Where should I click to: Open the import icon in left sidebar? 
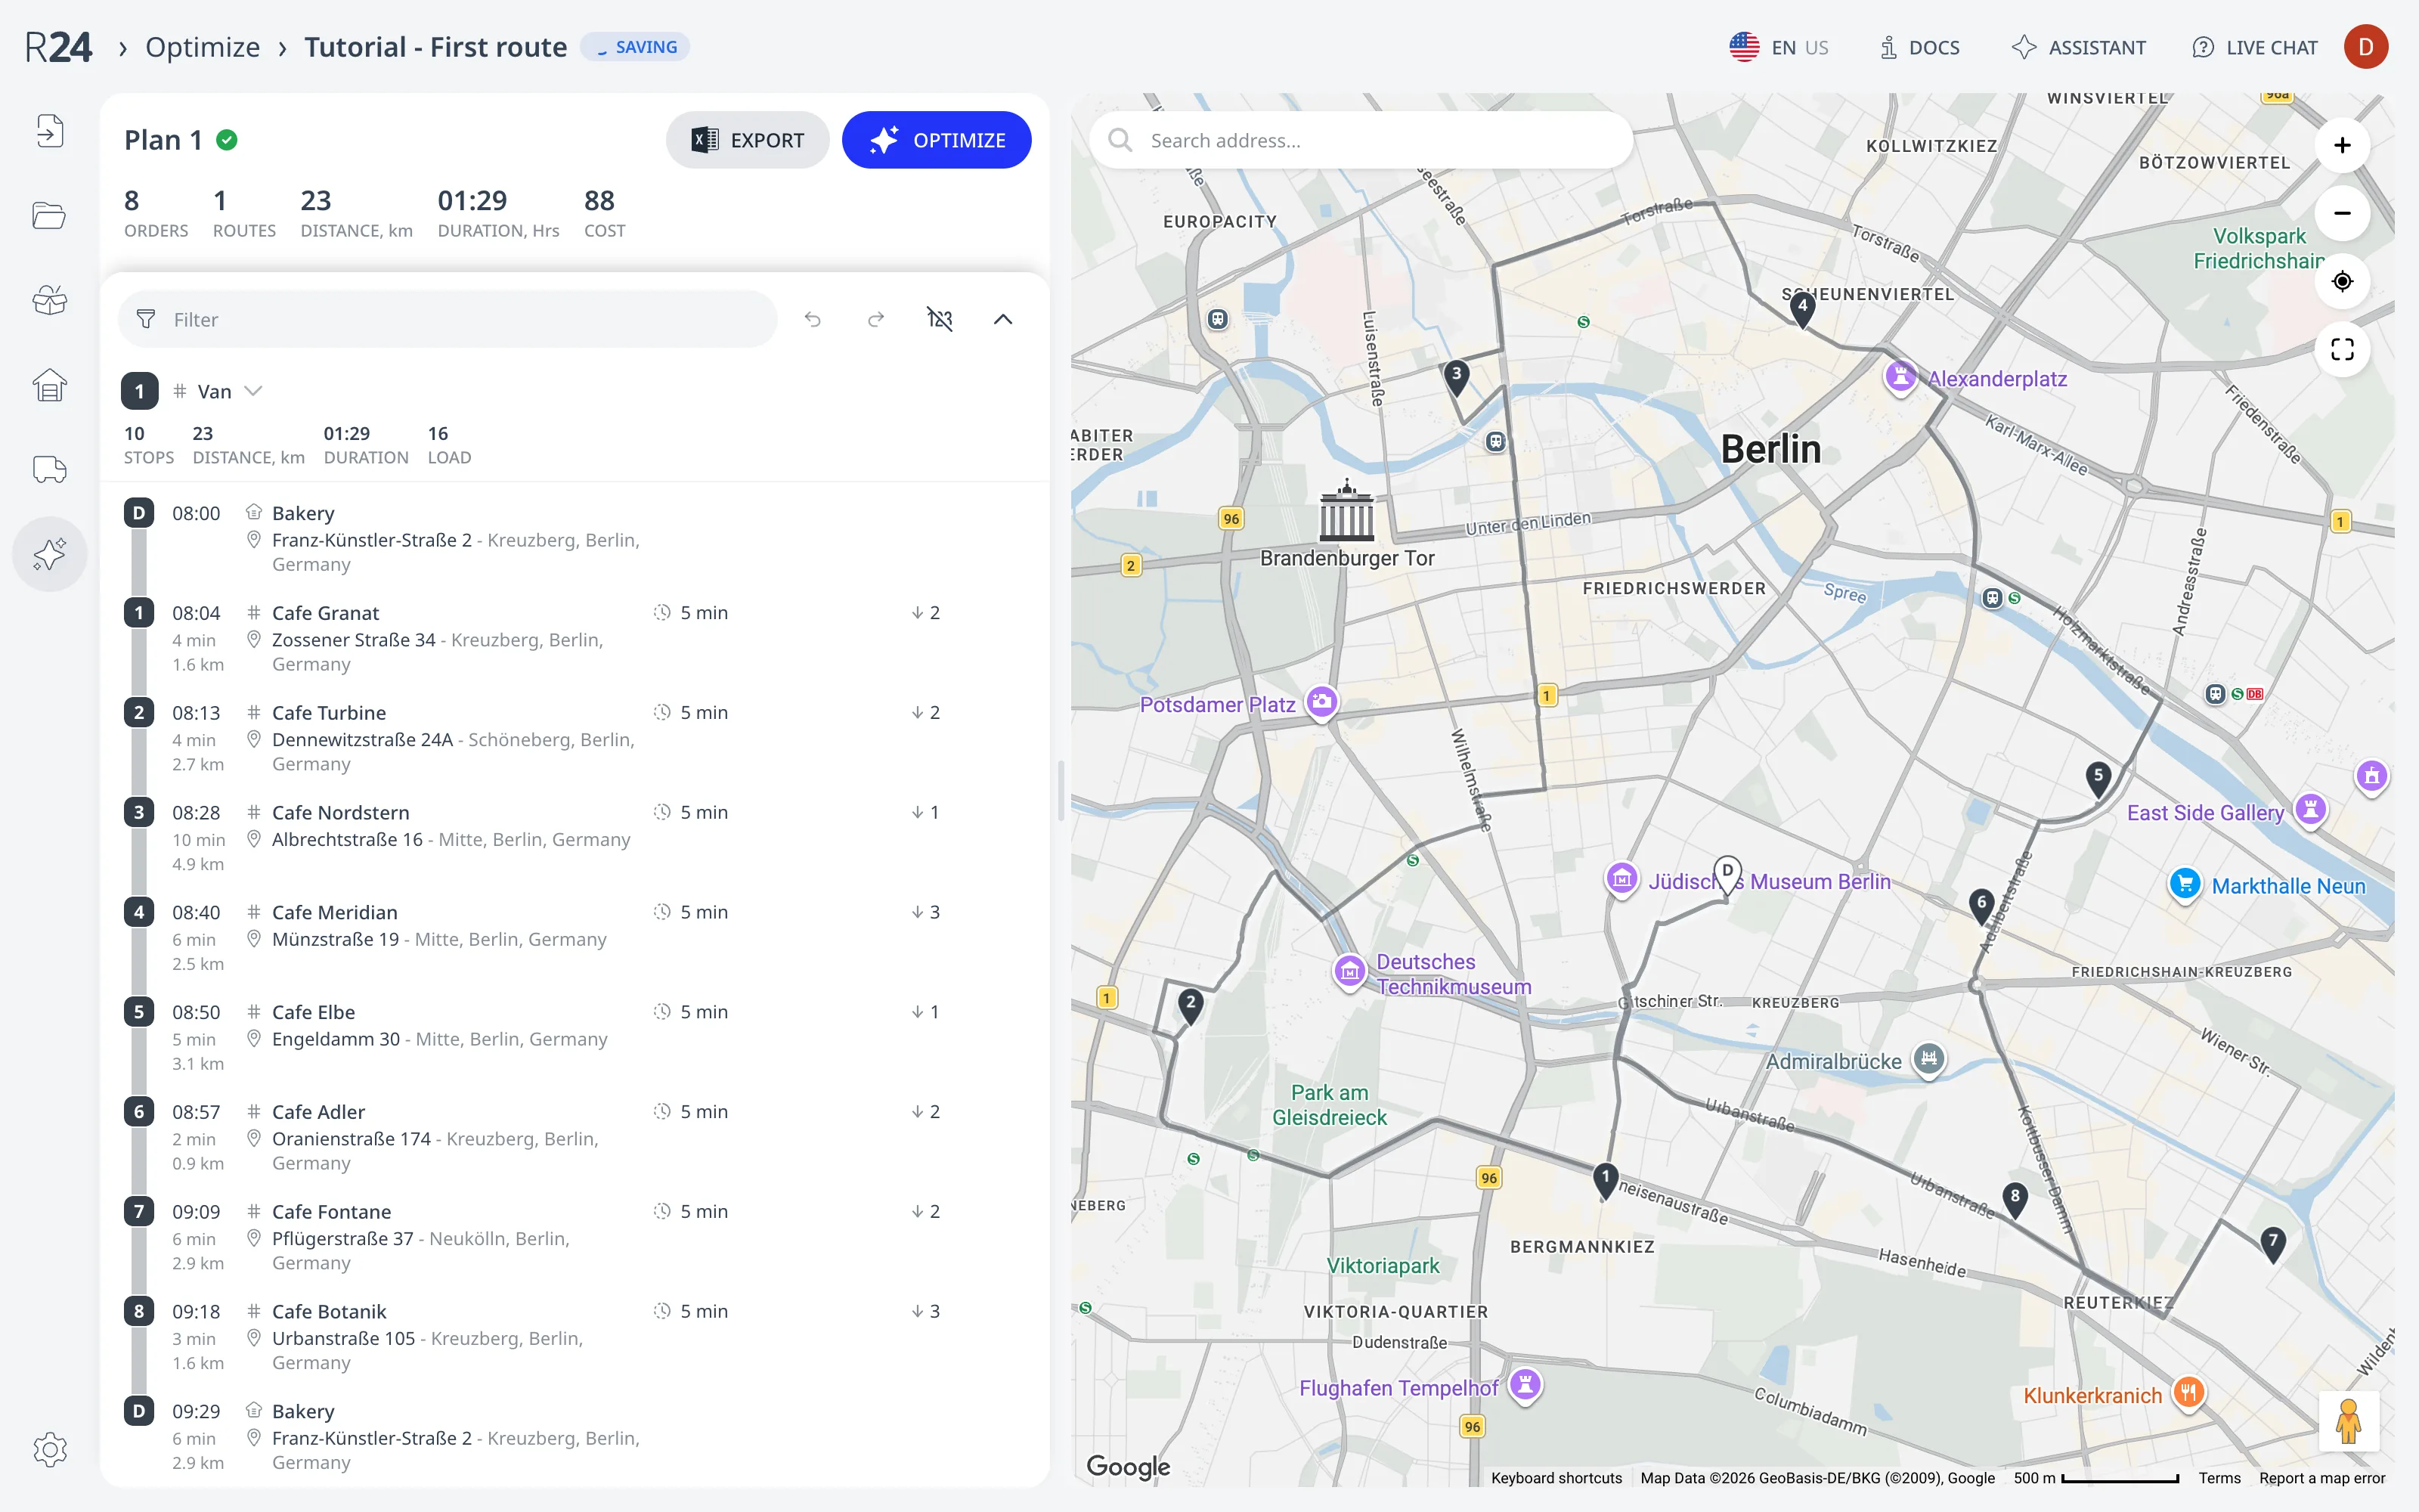[49, 131]
